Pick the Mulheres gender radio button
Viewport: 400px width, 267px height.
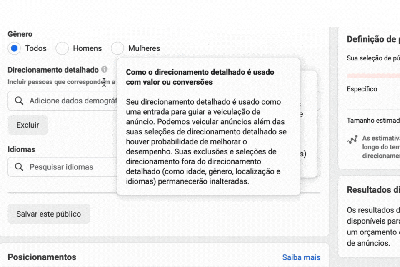click(117, 48)
